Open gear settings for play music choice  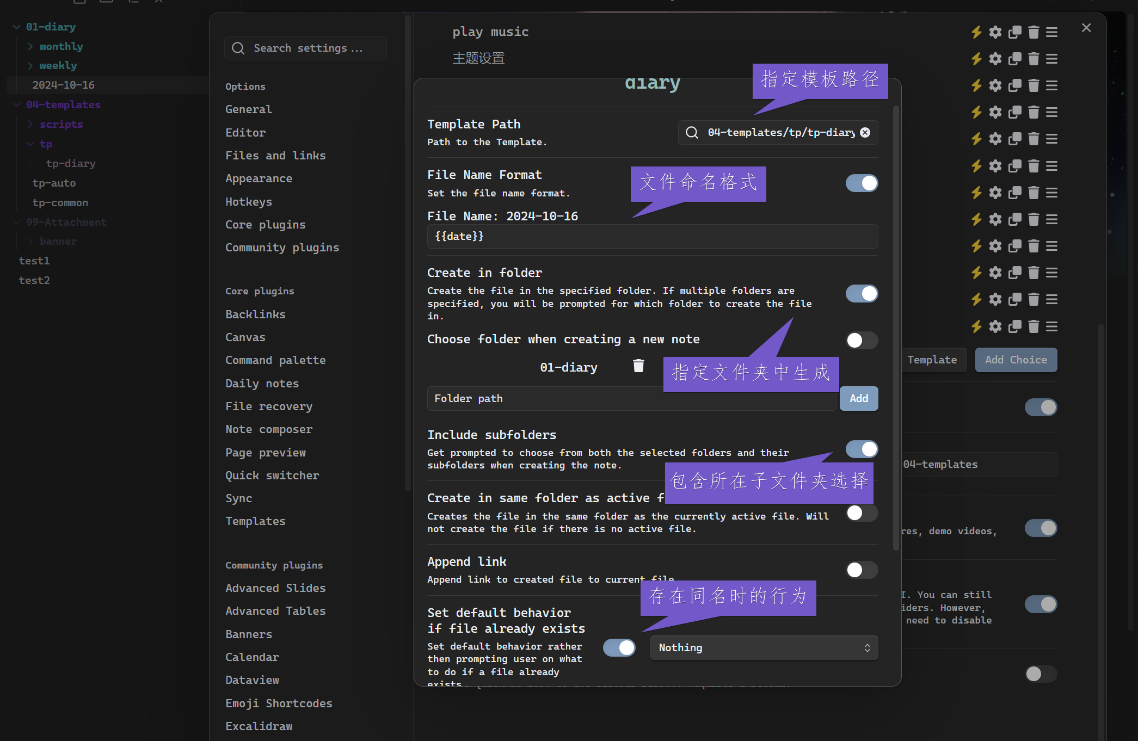coord(995,32)
